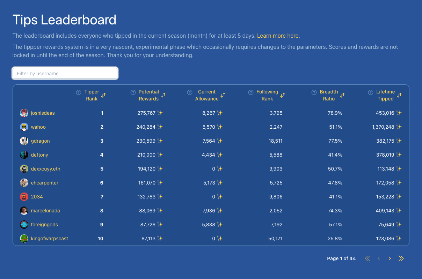This screenshot has width=422, height=279.
Task: Sort by Breadth Ratio arrows
Action: coord(342,95)
